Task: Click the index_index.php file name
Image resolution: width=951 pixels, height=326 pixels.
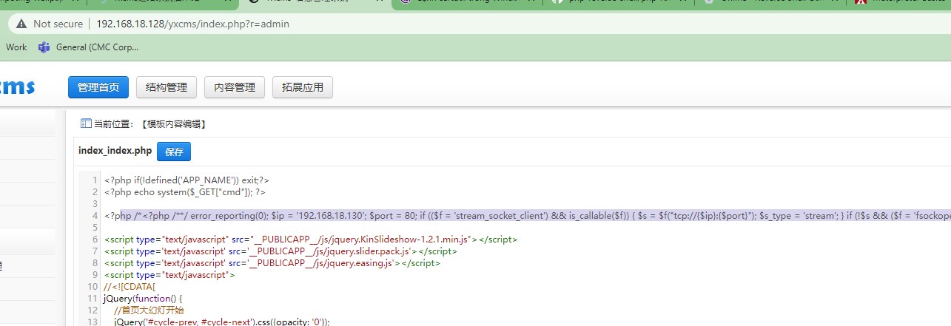Action: pos(115,151)
